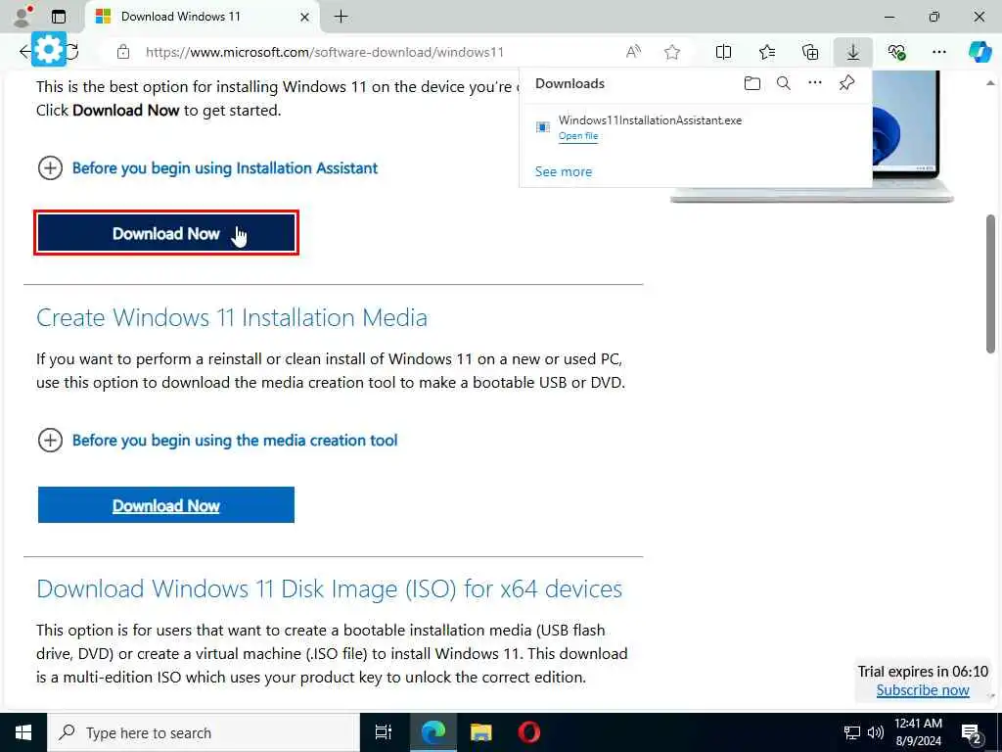The image size is (1002, 752).
Task: Open the Edge profile icon
Action: click(x=22, y=17)
